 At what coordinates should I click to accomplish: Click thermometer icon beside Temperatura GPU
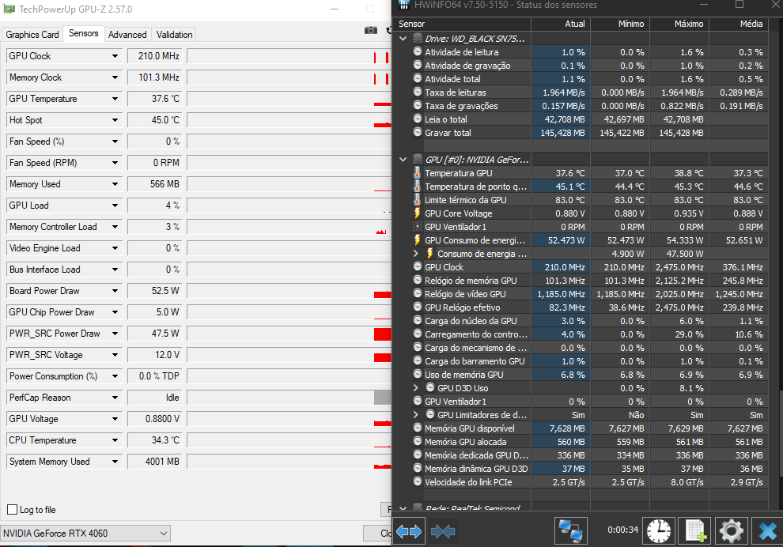coord(418,172)
